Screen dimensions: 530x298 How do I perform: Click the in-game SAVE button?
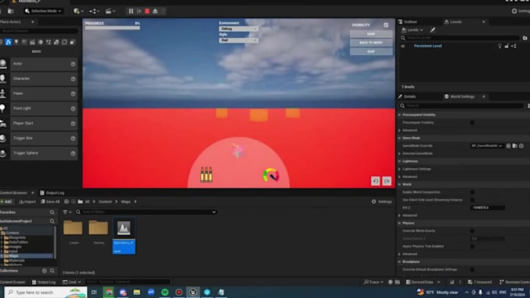point(371,33)
